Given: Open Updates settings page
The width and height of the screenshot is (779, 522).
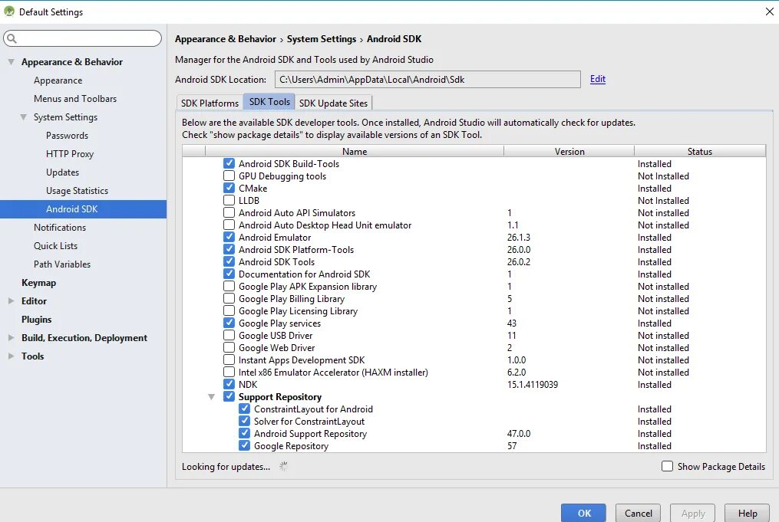Looking at the screenshot, I should point(63,172).
